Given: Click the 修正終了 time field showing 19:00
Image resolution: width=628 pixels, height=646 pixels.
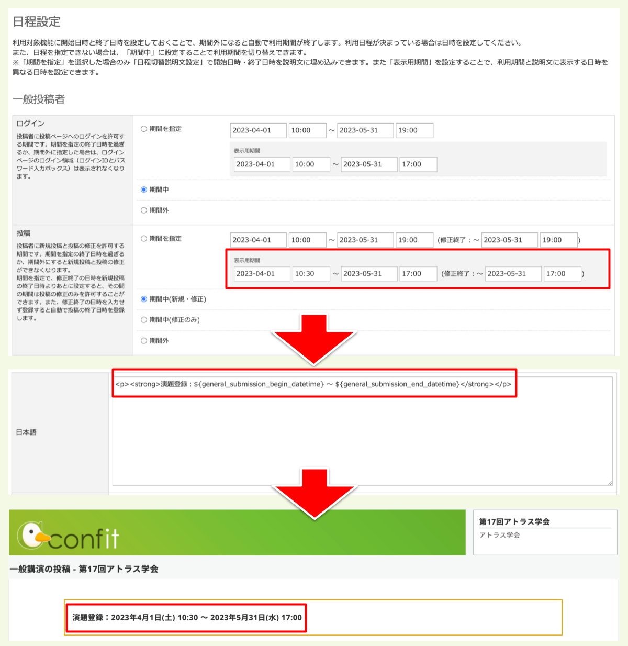Looking at the screenshot, I should pos(558,240).
